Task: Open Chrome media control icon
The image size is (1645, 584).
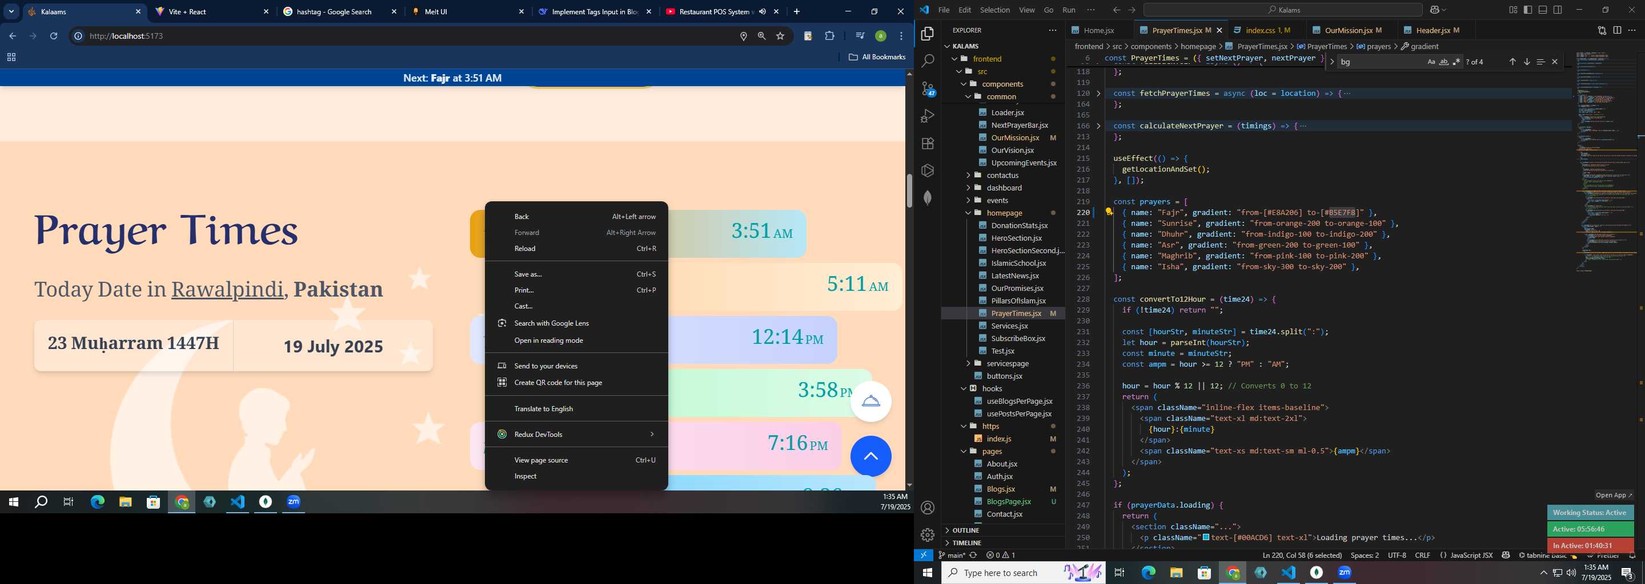Action: [x=860, y=36]
